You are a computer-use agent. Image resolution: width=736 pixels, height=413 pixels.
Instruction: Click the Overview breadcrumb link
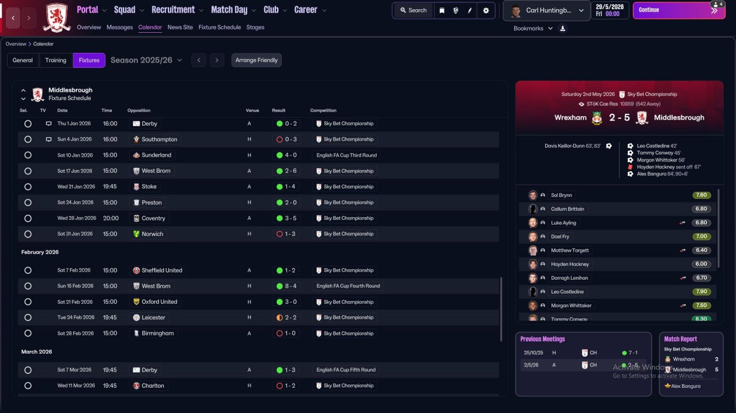click(16, 44)
